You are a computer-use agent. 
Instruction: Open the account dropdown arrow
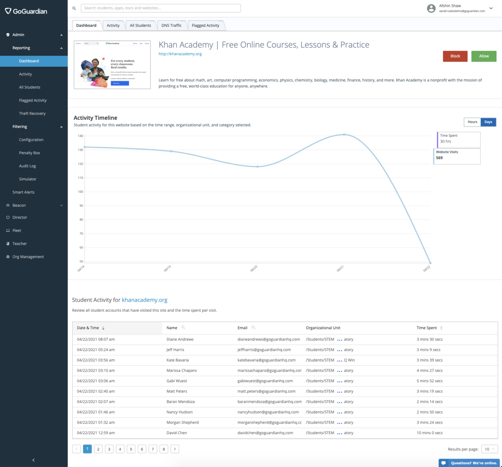tap(491, 9)
